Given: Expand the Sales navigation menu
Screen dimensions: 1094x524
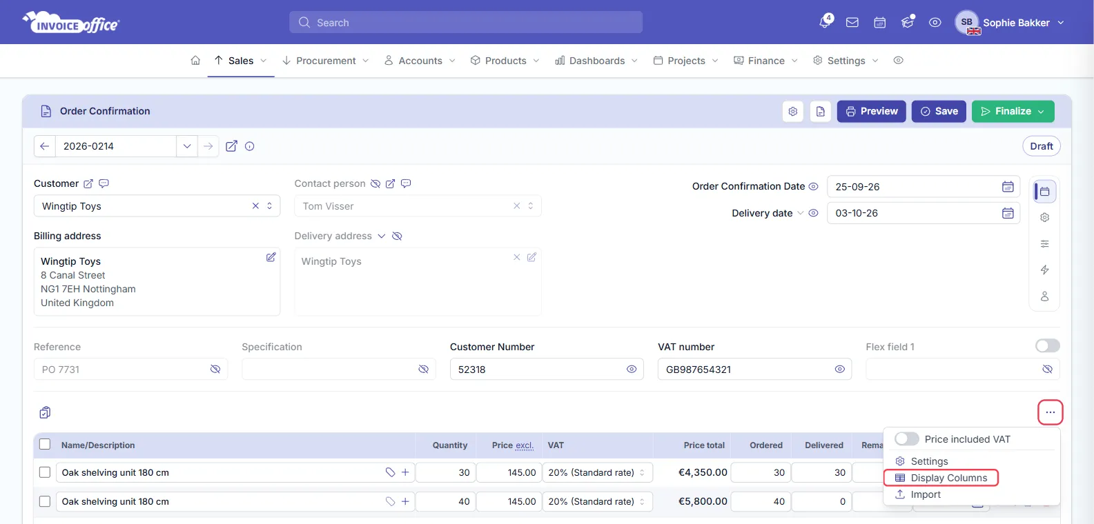Looking at the screenshot, I should pyautogui.click(x=241, y=61).
